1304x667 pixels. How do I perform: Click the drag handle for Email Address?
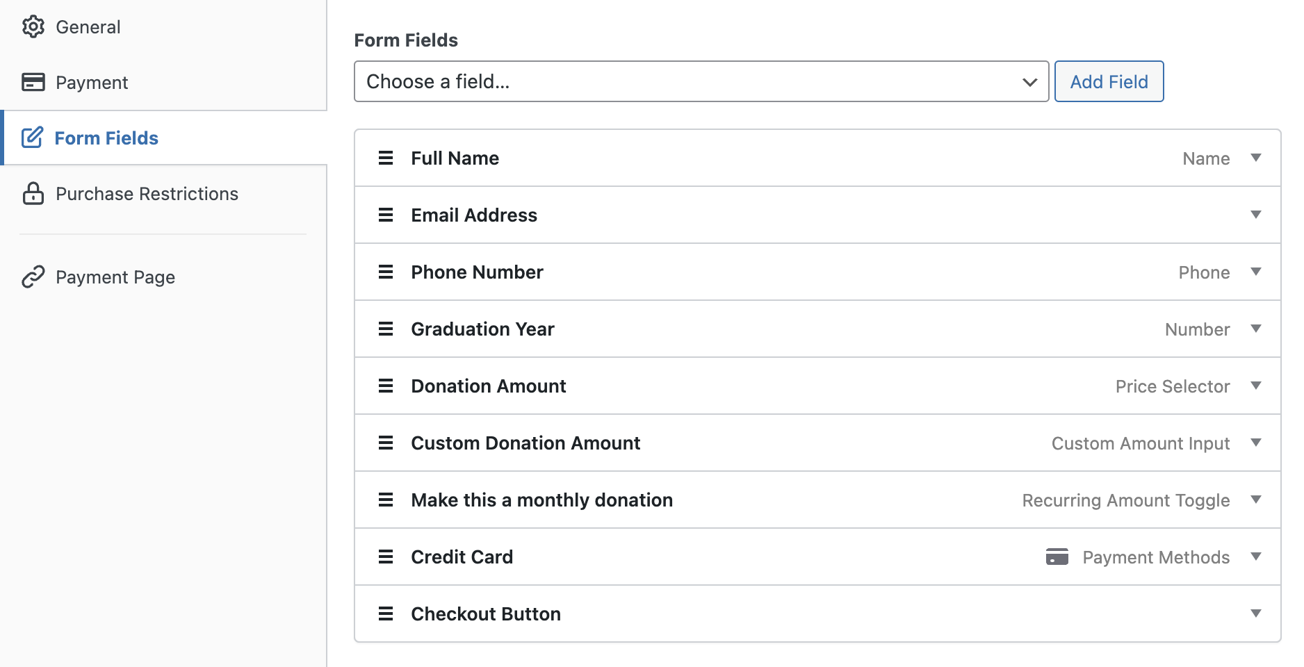click(x=385, y=215)
